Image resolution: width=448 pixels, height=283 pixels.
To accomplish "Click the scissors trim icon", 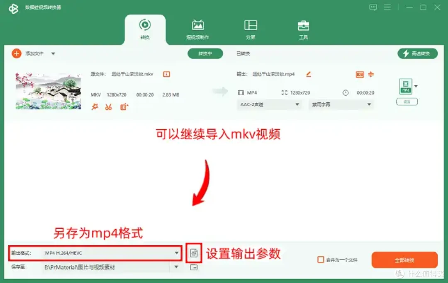I will click(x=108, y=107).
